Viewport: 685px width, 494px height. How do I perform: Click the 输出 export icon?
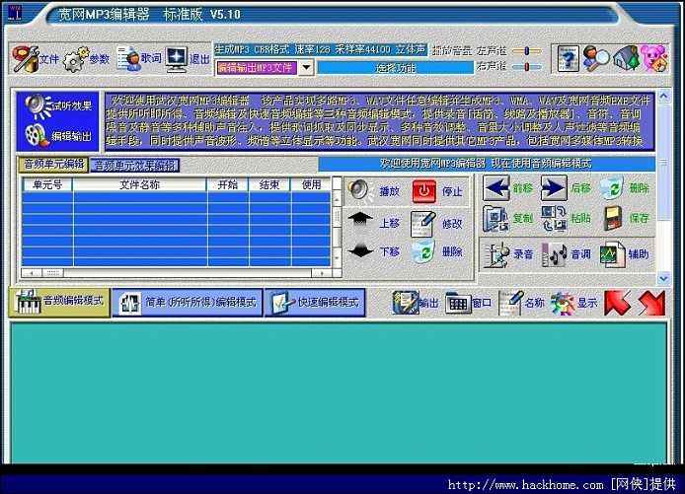406,303
